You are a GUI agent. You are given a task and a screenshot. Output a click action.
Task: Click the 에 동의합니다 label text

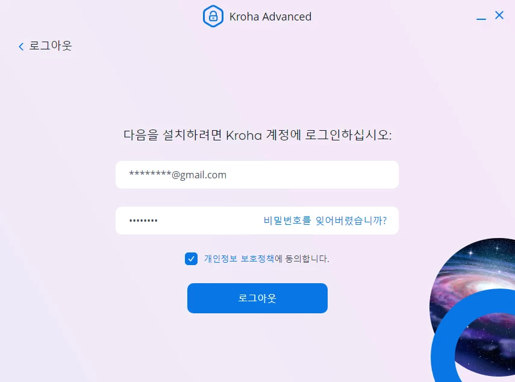coord(302,258)
